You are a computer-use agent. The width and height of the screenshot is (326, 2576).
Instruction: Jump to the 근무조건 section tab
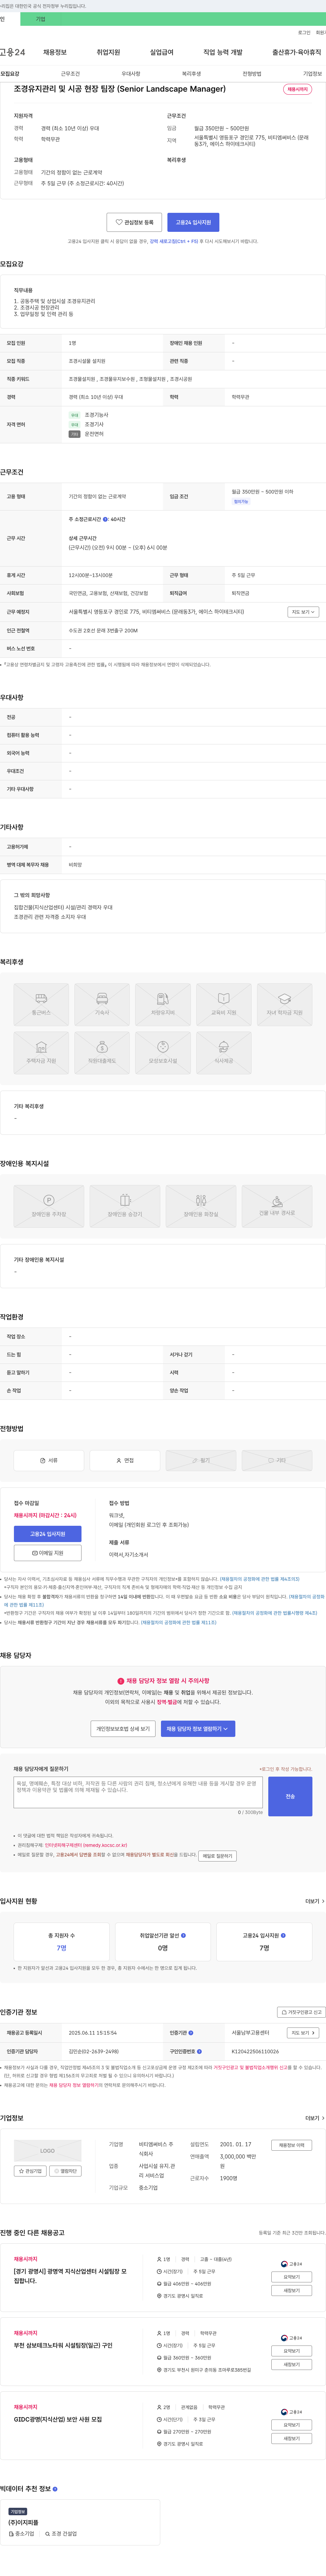click(70, 74)
